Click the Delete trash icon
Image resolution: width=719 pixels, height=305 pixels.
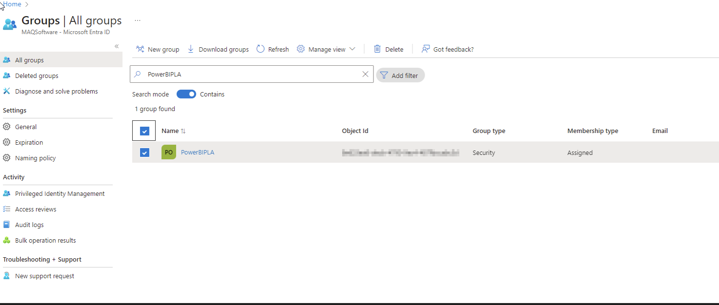(377, 49)
